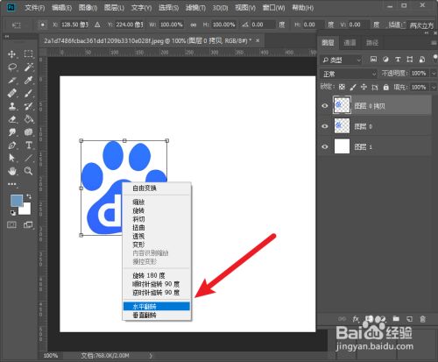Image resolution: width=438 pixels, height=362 pixels.
Task: Create a new layer icon
Action: point(409,319)
